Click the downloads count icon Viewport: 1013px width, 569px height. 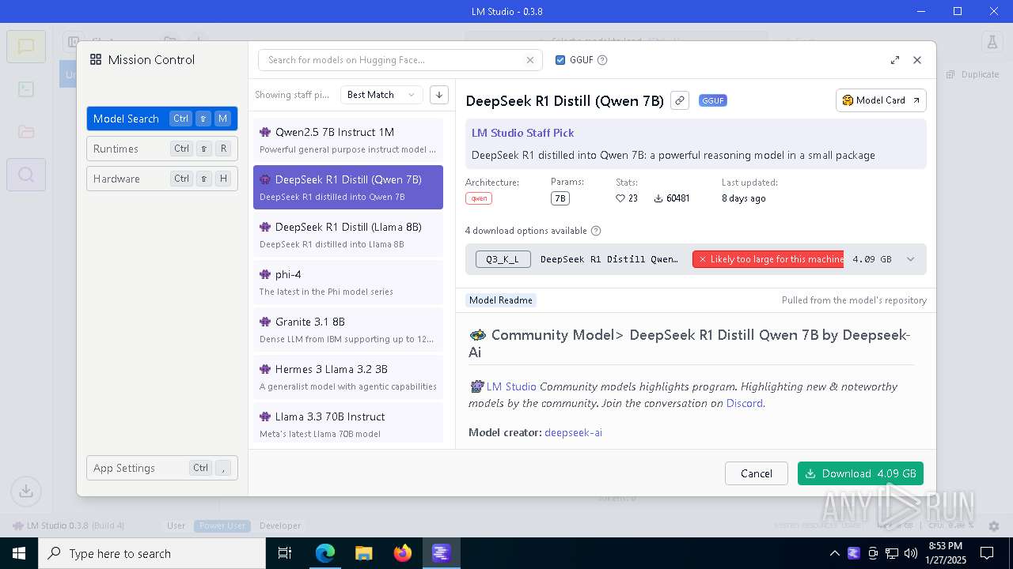[658, 198]
